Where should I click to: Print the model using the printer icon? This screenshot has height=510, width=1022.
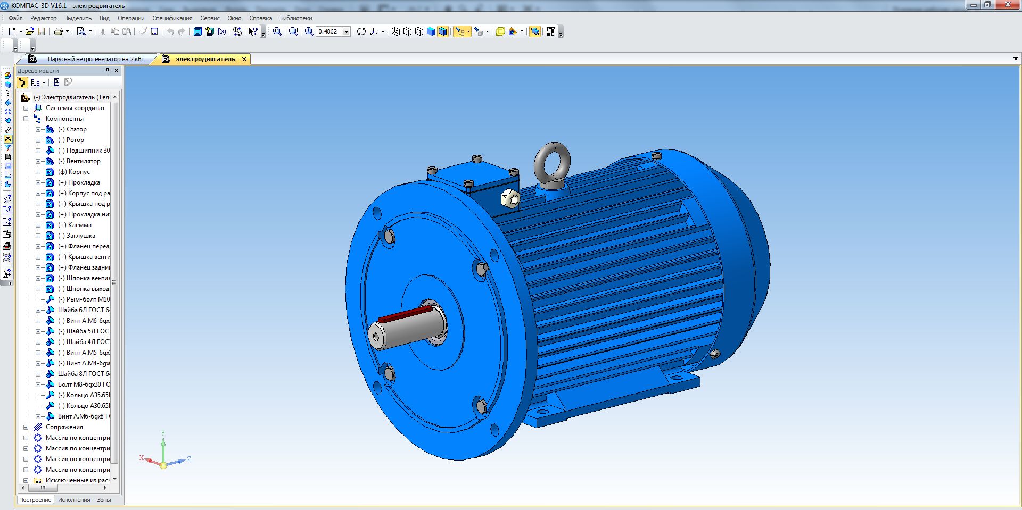59,31
